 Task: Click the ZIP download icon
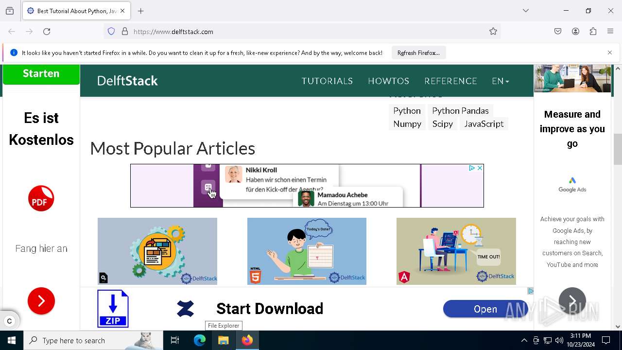(x=113, y=309)
